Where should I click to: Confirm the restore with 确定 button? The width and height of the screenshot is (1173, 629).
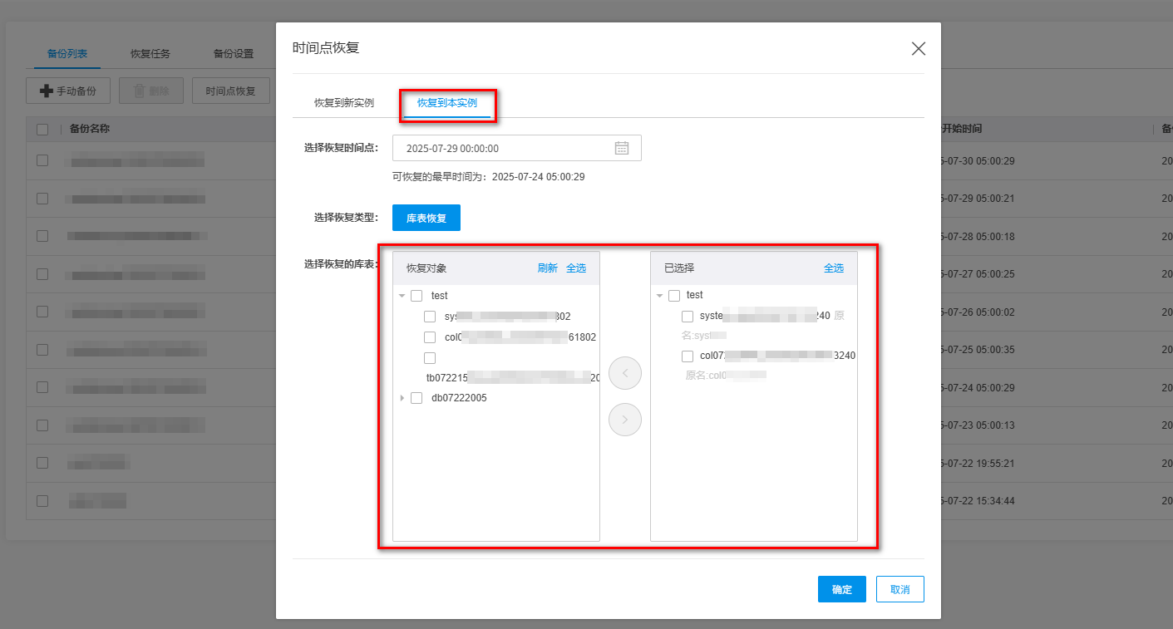coord(841,589)
